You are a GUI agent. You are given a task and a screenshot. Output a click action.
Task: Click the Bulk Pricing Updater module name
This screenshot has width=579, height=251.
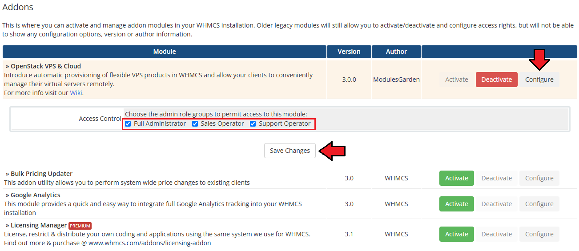pyautogui.click(x=41, y=174)
